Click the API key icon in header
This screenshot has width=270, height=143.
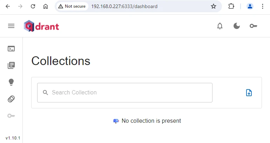coord(253,26)
